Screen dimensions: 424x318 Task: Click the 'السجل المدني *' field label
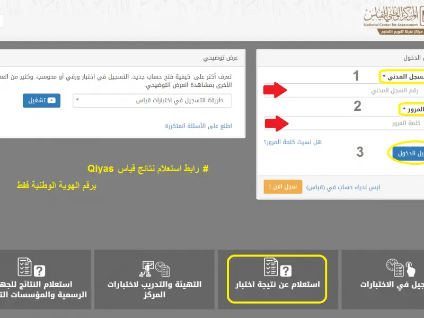point(403,77)
